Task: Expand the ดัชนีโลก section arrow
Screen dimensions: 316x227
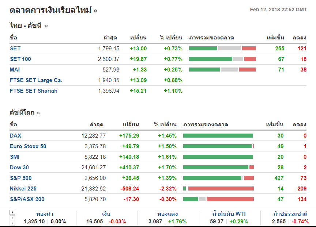Action: 38,112
